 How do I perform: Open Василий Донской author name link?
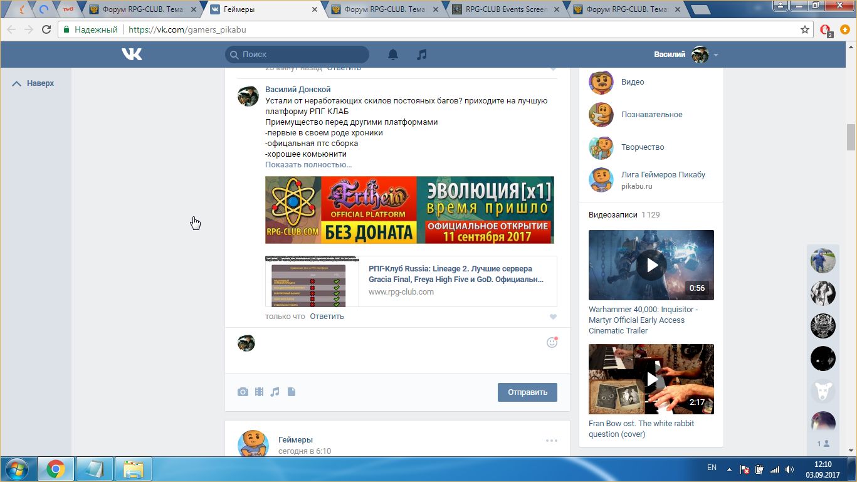click(298, 90)
